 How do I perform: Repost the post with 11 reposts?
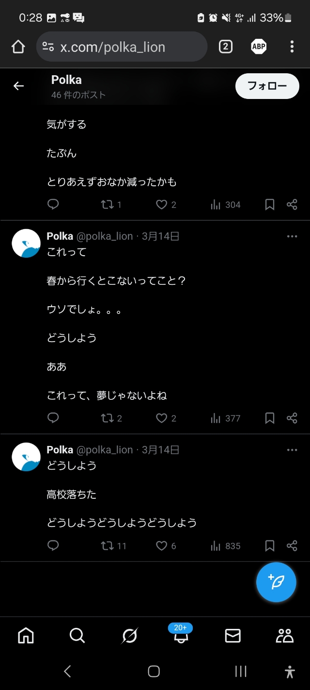click(113, 546)
